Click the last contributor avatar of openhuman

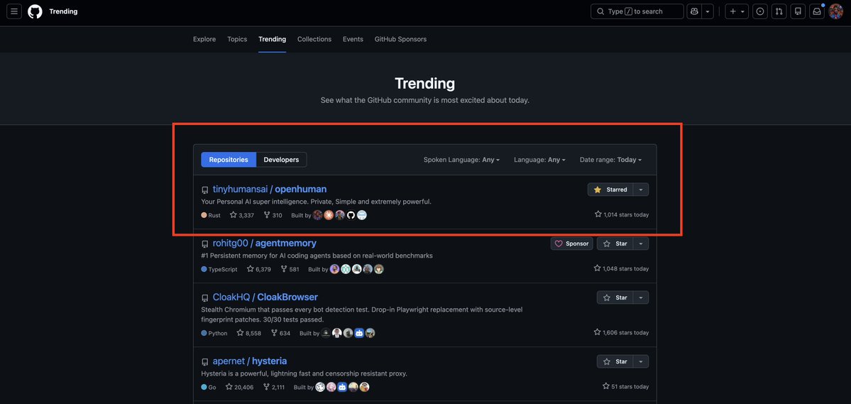tap(362, 215)
